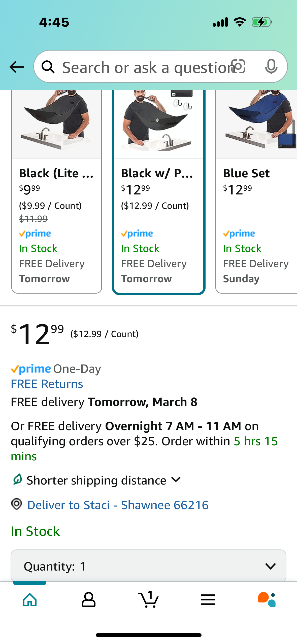Tap the back arrow icon
This screenshot has width=297, height=643.
pos(17,67)
